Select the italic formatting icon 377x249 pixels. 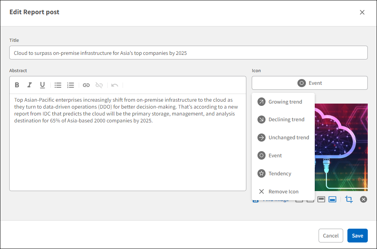coord(30,85)
